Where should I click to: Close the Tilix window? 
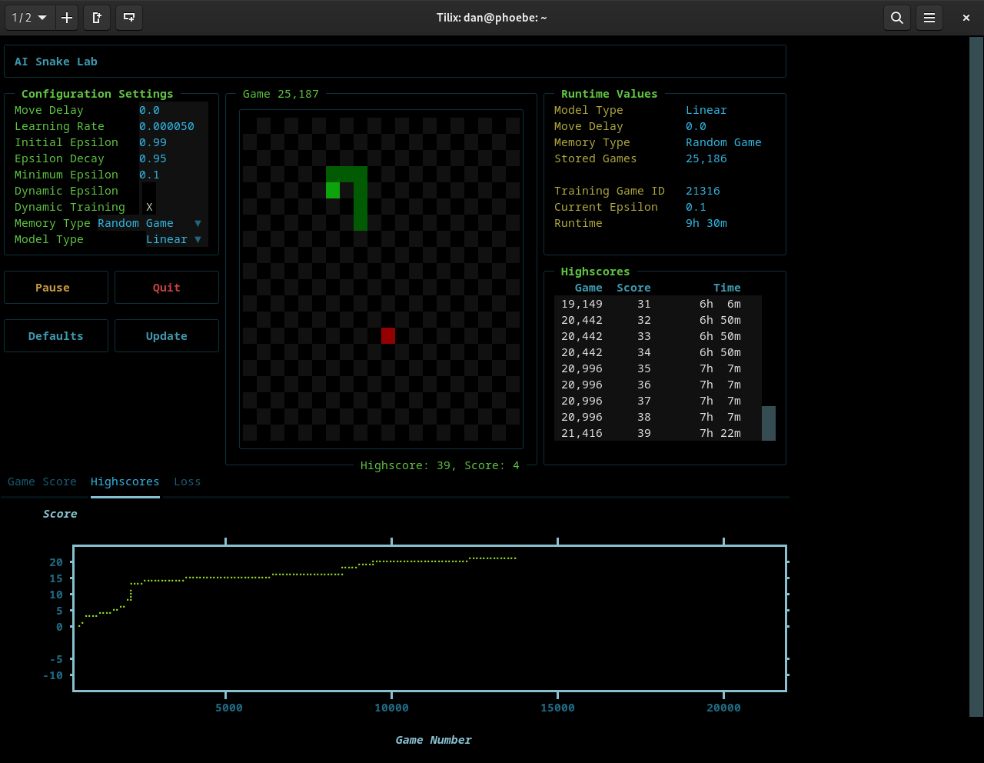(966, 18)
